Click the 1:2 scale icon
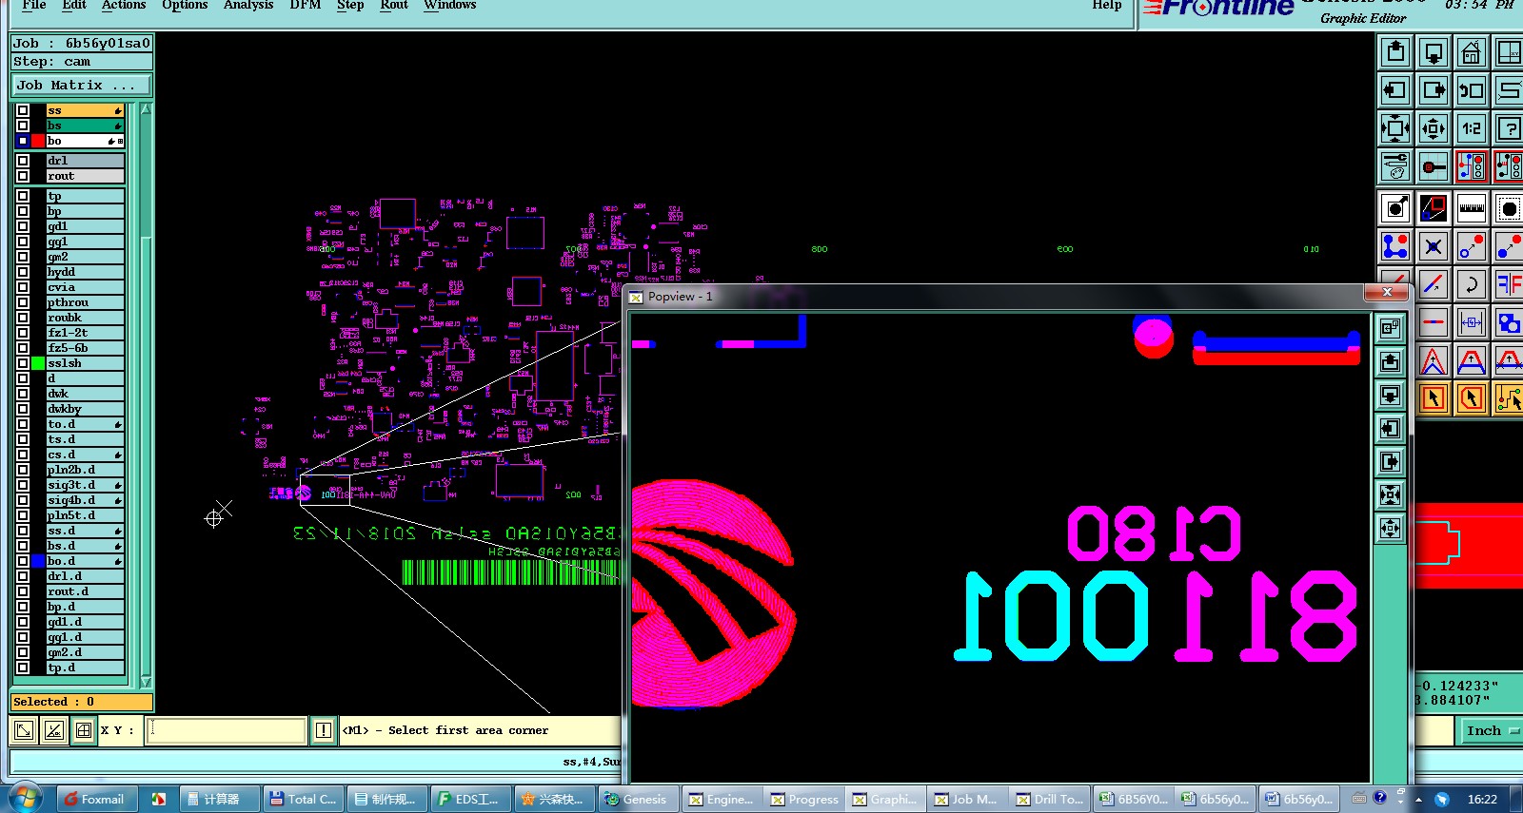Viewport: 1523px width, 813px height. (1472, 127)
